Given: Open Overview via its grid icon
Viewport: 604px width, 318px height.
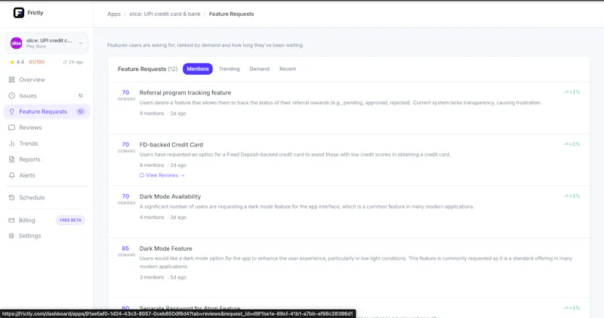Looking at the screenshot, I should coord(11,80).
